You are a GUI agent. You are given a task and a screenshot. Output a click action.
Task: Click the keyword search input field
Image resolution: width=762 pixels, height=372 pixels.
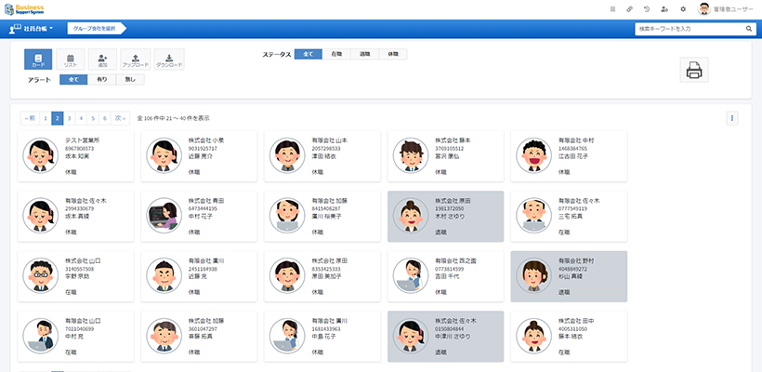click(688, 29)
